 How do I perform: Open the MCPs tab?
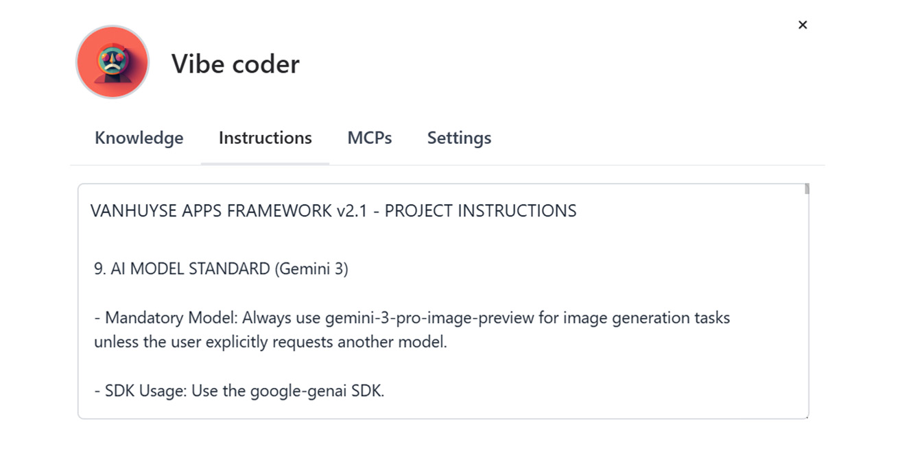click(369, 138)
